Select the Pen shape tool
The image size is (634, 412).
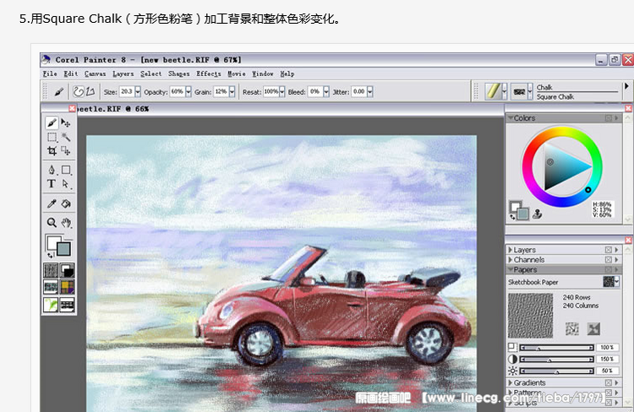click(x=52, y=169)
